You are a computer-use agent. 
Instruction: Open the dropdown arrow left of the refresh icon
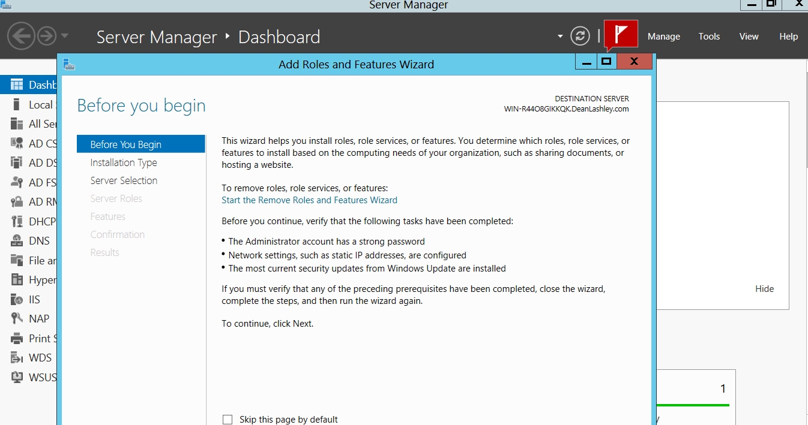pyautogui.click(x=560, y=37)
